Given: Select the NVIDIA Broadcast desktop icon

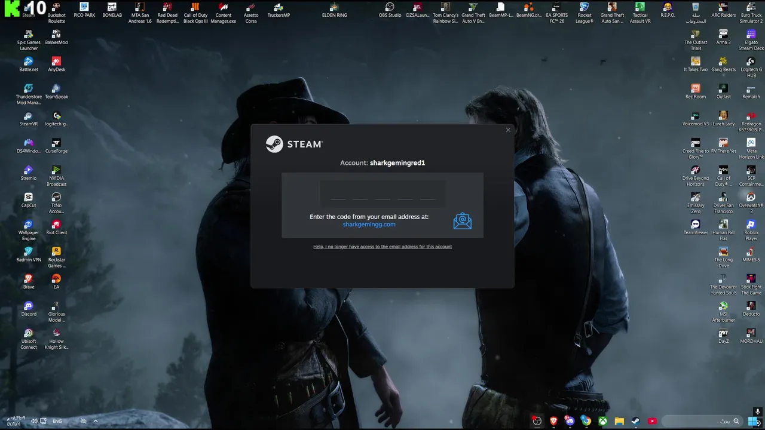Looking at the screenshot, I should (56, 176).
